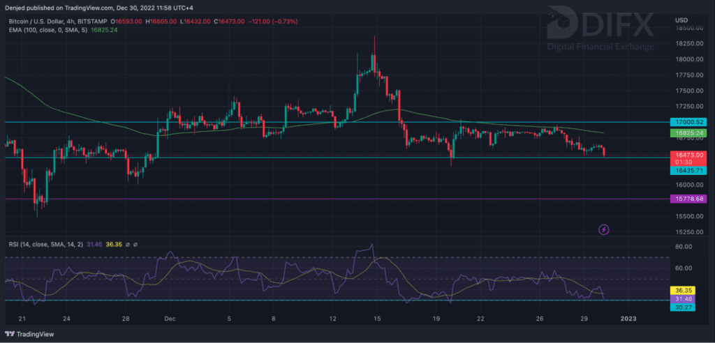The image size is (715, 343).
Task: Click the cyan RSI level tag 30.27
Action: pyautogui.click(x=681, y=306)
